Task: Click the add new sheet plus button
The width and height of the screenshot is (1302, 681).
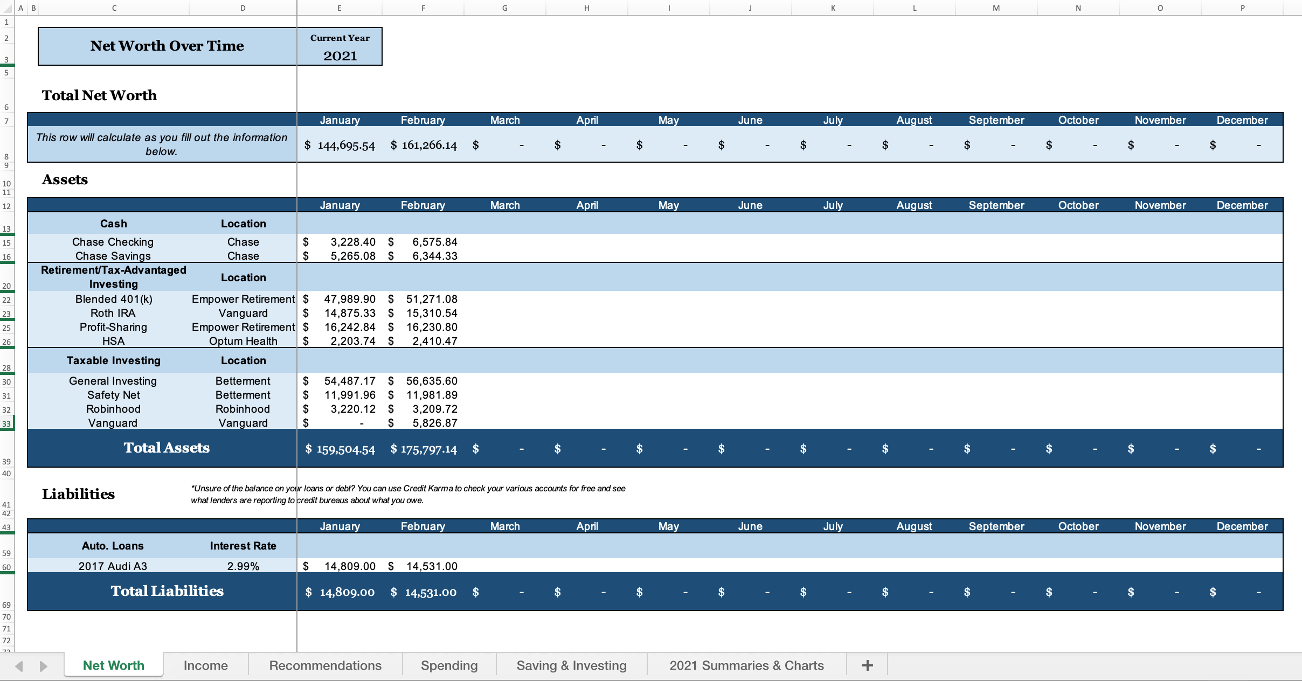Action: 867,665
